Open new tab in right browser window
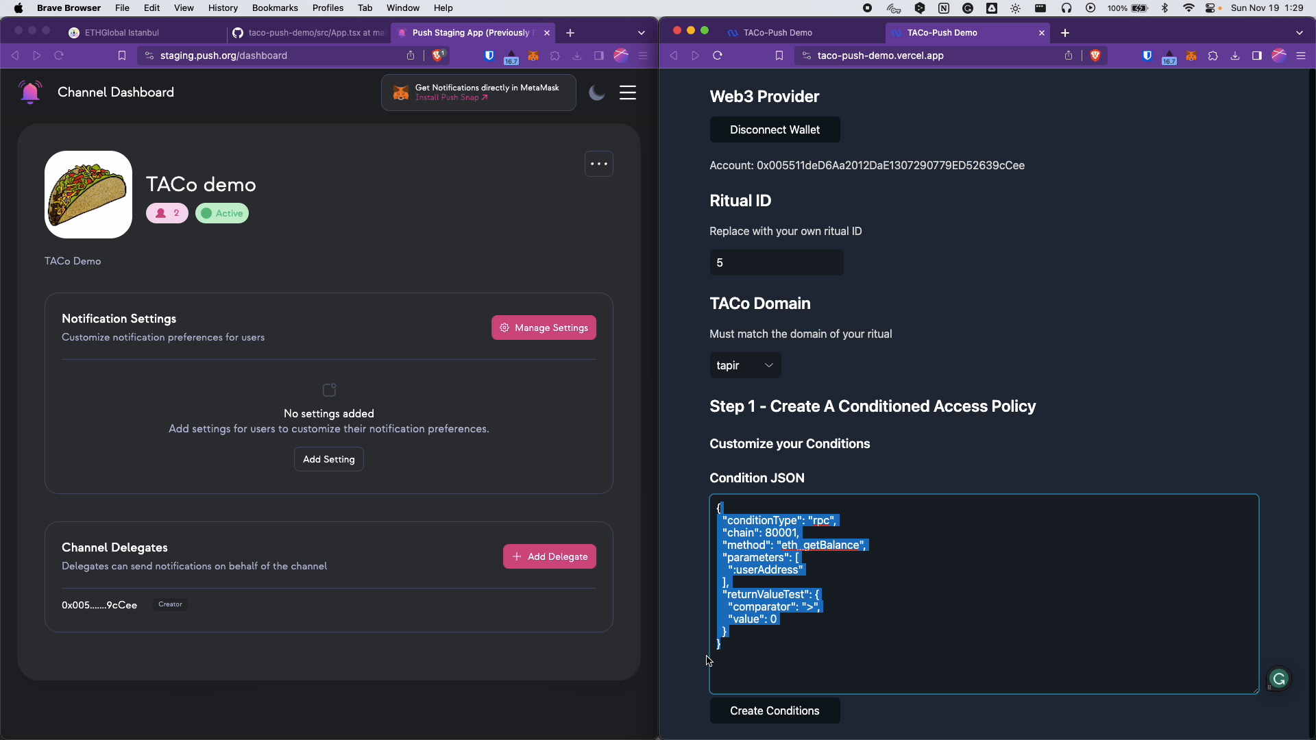Viewport: 1316px width, 740px height. tap(1065, 33)
